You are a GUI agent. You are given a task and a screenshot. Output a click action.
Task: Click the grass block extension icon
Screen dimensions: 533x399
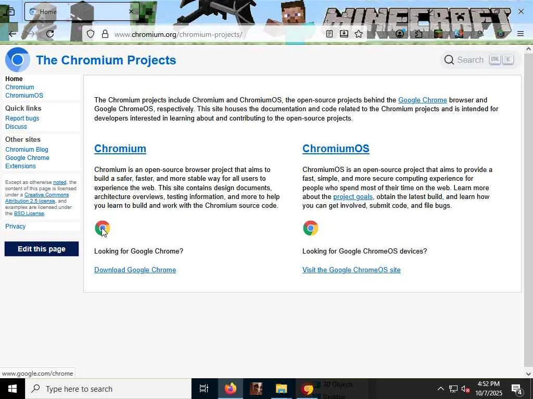tap(438, 34)
